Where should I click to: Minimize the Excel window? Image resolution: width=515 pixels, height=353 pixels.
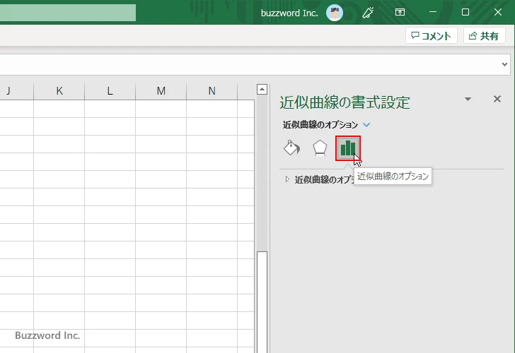point(433,12)
